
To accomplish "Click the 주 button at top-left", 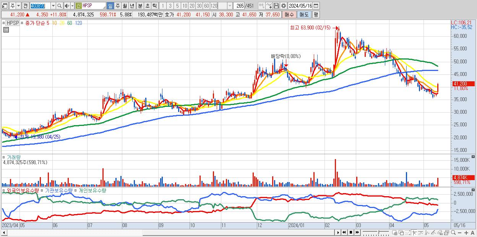I will tap(12, 6).
